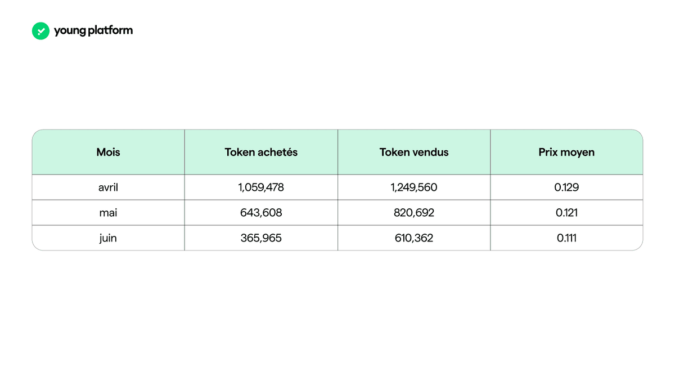Select the cell showing 1,249,560
Screen dimensions: 675x380
pyautogui.click(x=414, y=187)
